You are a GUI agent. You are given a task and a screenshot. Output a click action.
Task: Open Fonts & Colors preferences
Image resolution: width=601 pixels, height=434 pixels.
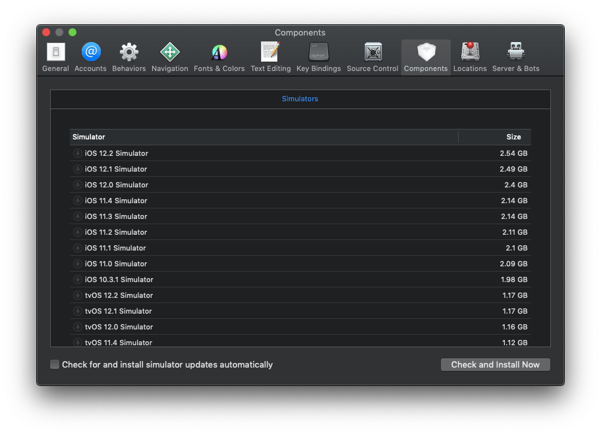(219, 57)
